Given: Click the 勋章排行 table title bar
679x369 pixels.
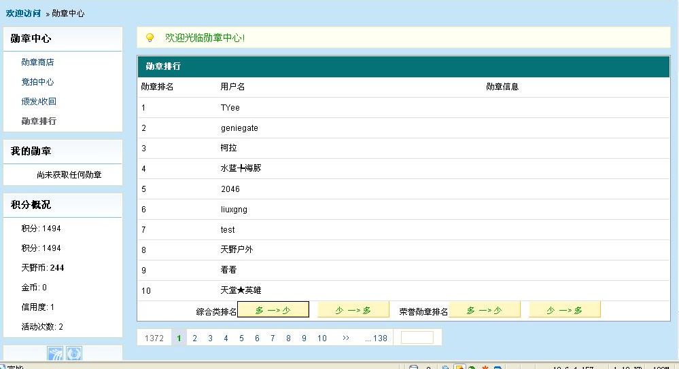Looking at the screenshot, I should click(x=404, y=66).
